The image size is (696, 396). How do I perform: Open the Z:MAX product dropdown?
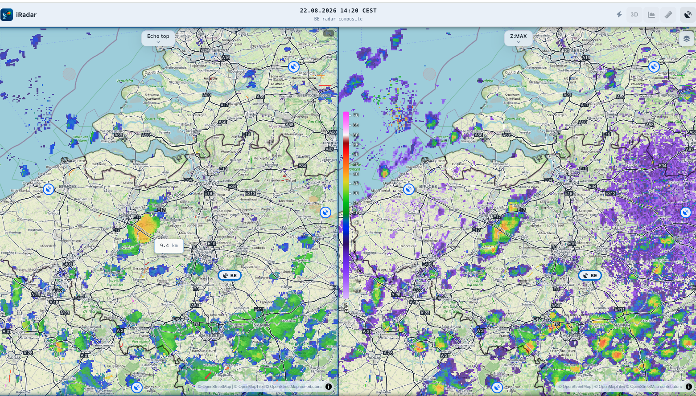point(519,38)
